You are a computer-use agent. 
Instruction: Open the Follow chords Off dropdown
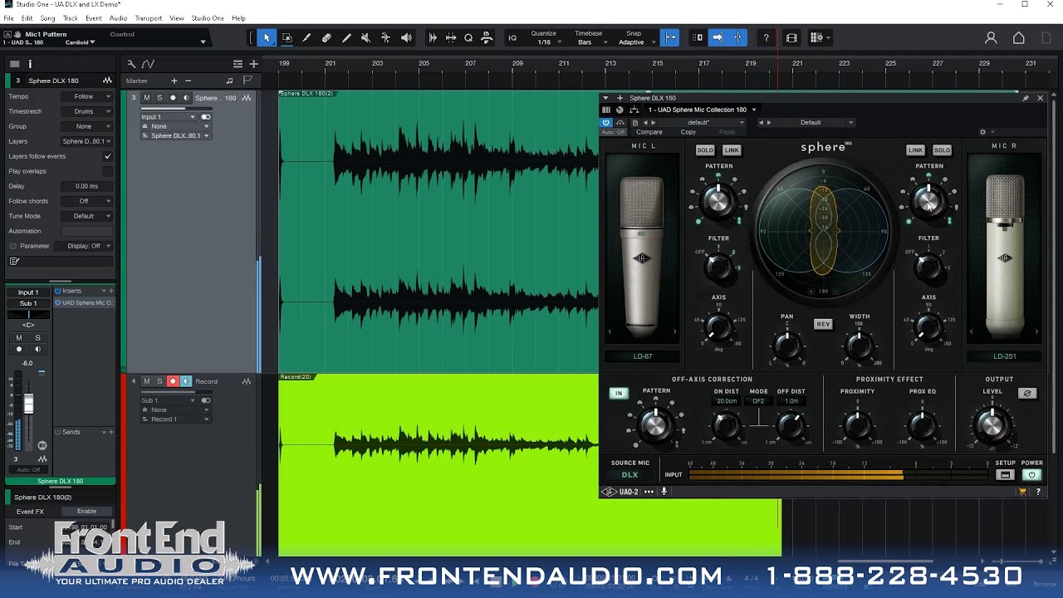tap(86, 201)
